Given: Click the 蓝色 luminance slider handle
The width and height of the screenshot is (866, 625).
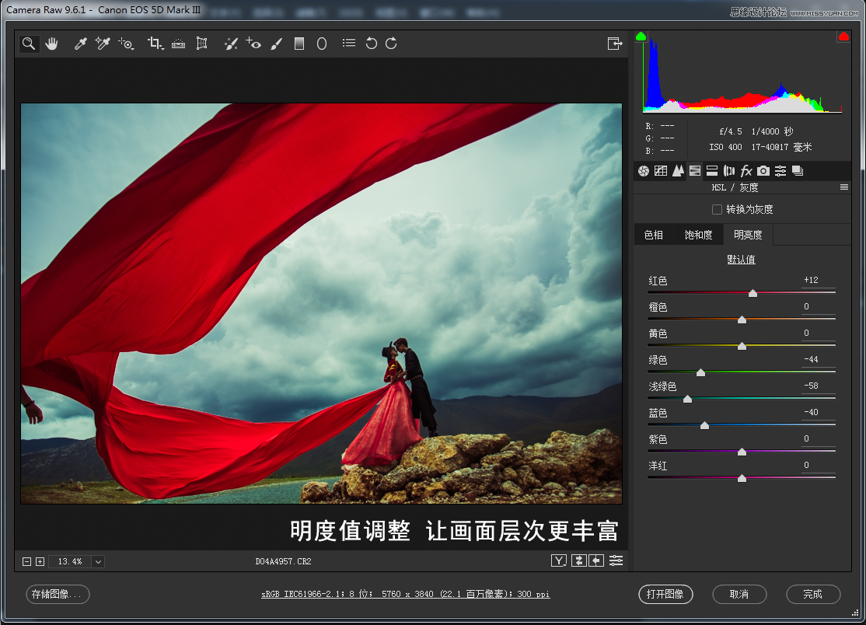Looking at the screenshot, I should [x=704, y=425].
